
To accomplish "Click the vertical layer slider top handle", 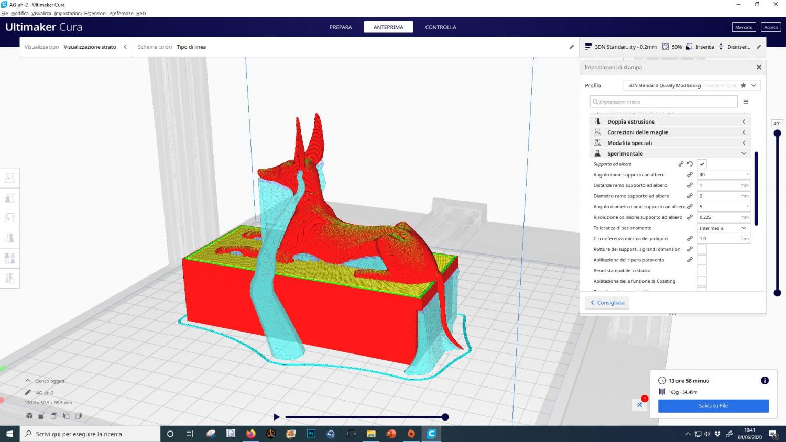I will [x=777, y=134].
